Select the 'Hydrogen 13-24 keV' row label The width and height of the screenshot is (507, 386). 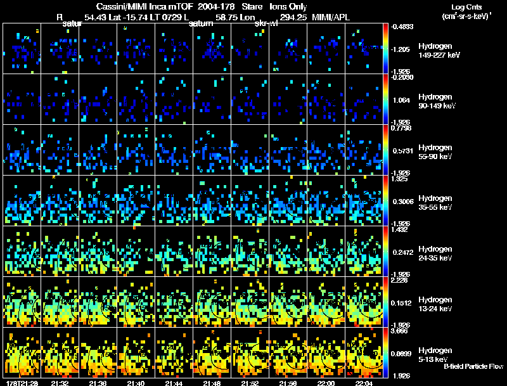435,304
